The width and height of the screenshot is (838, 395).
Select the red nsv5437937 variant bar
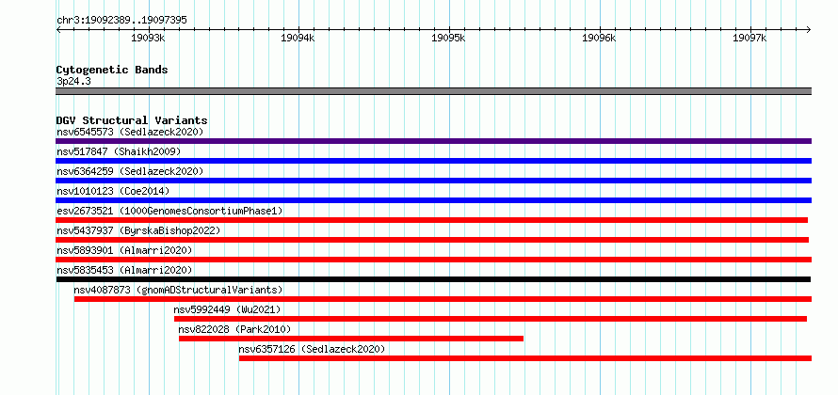[432, 240]
